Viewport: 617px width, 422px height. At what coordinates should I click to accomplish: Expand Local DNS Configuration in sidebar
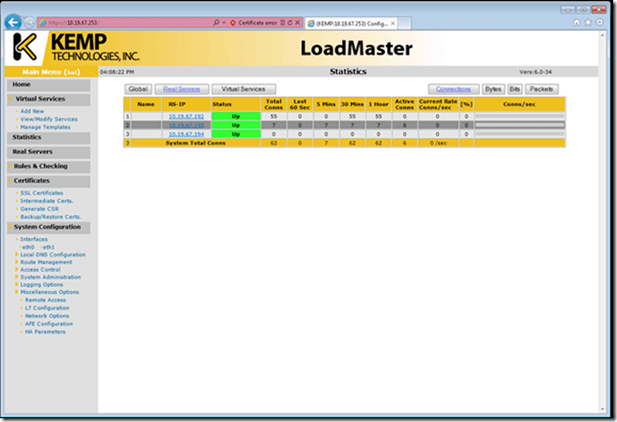tap(53, 255)
